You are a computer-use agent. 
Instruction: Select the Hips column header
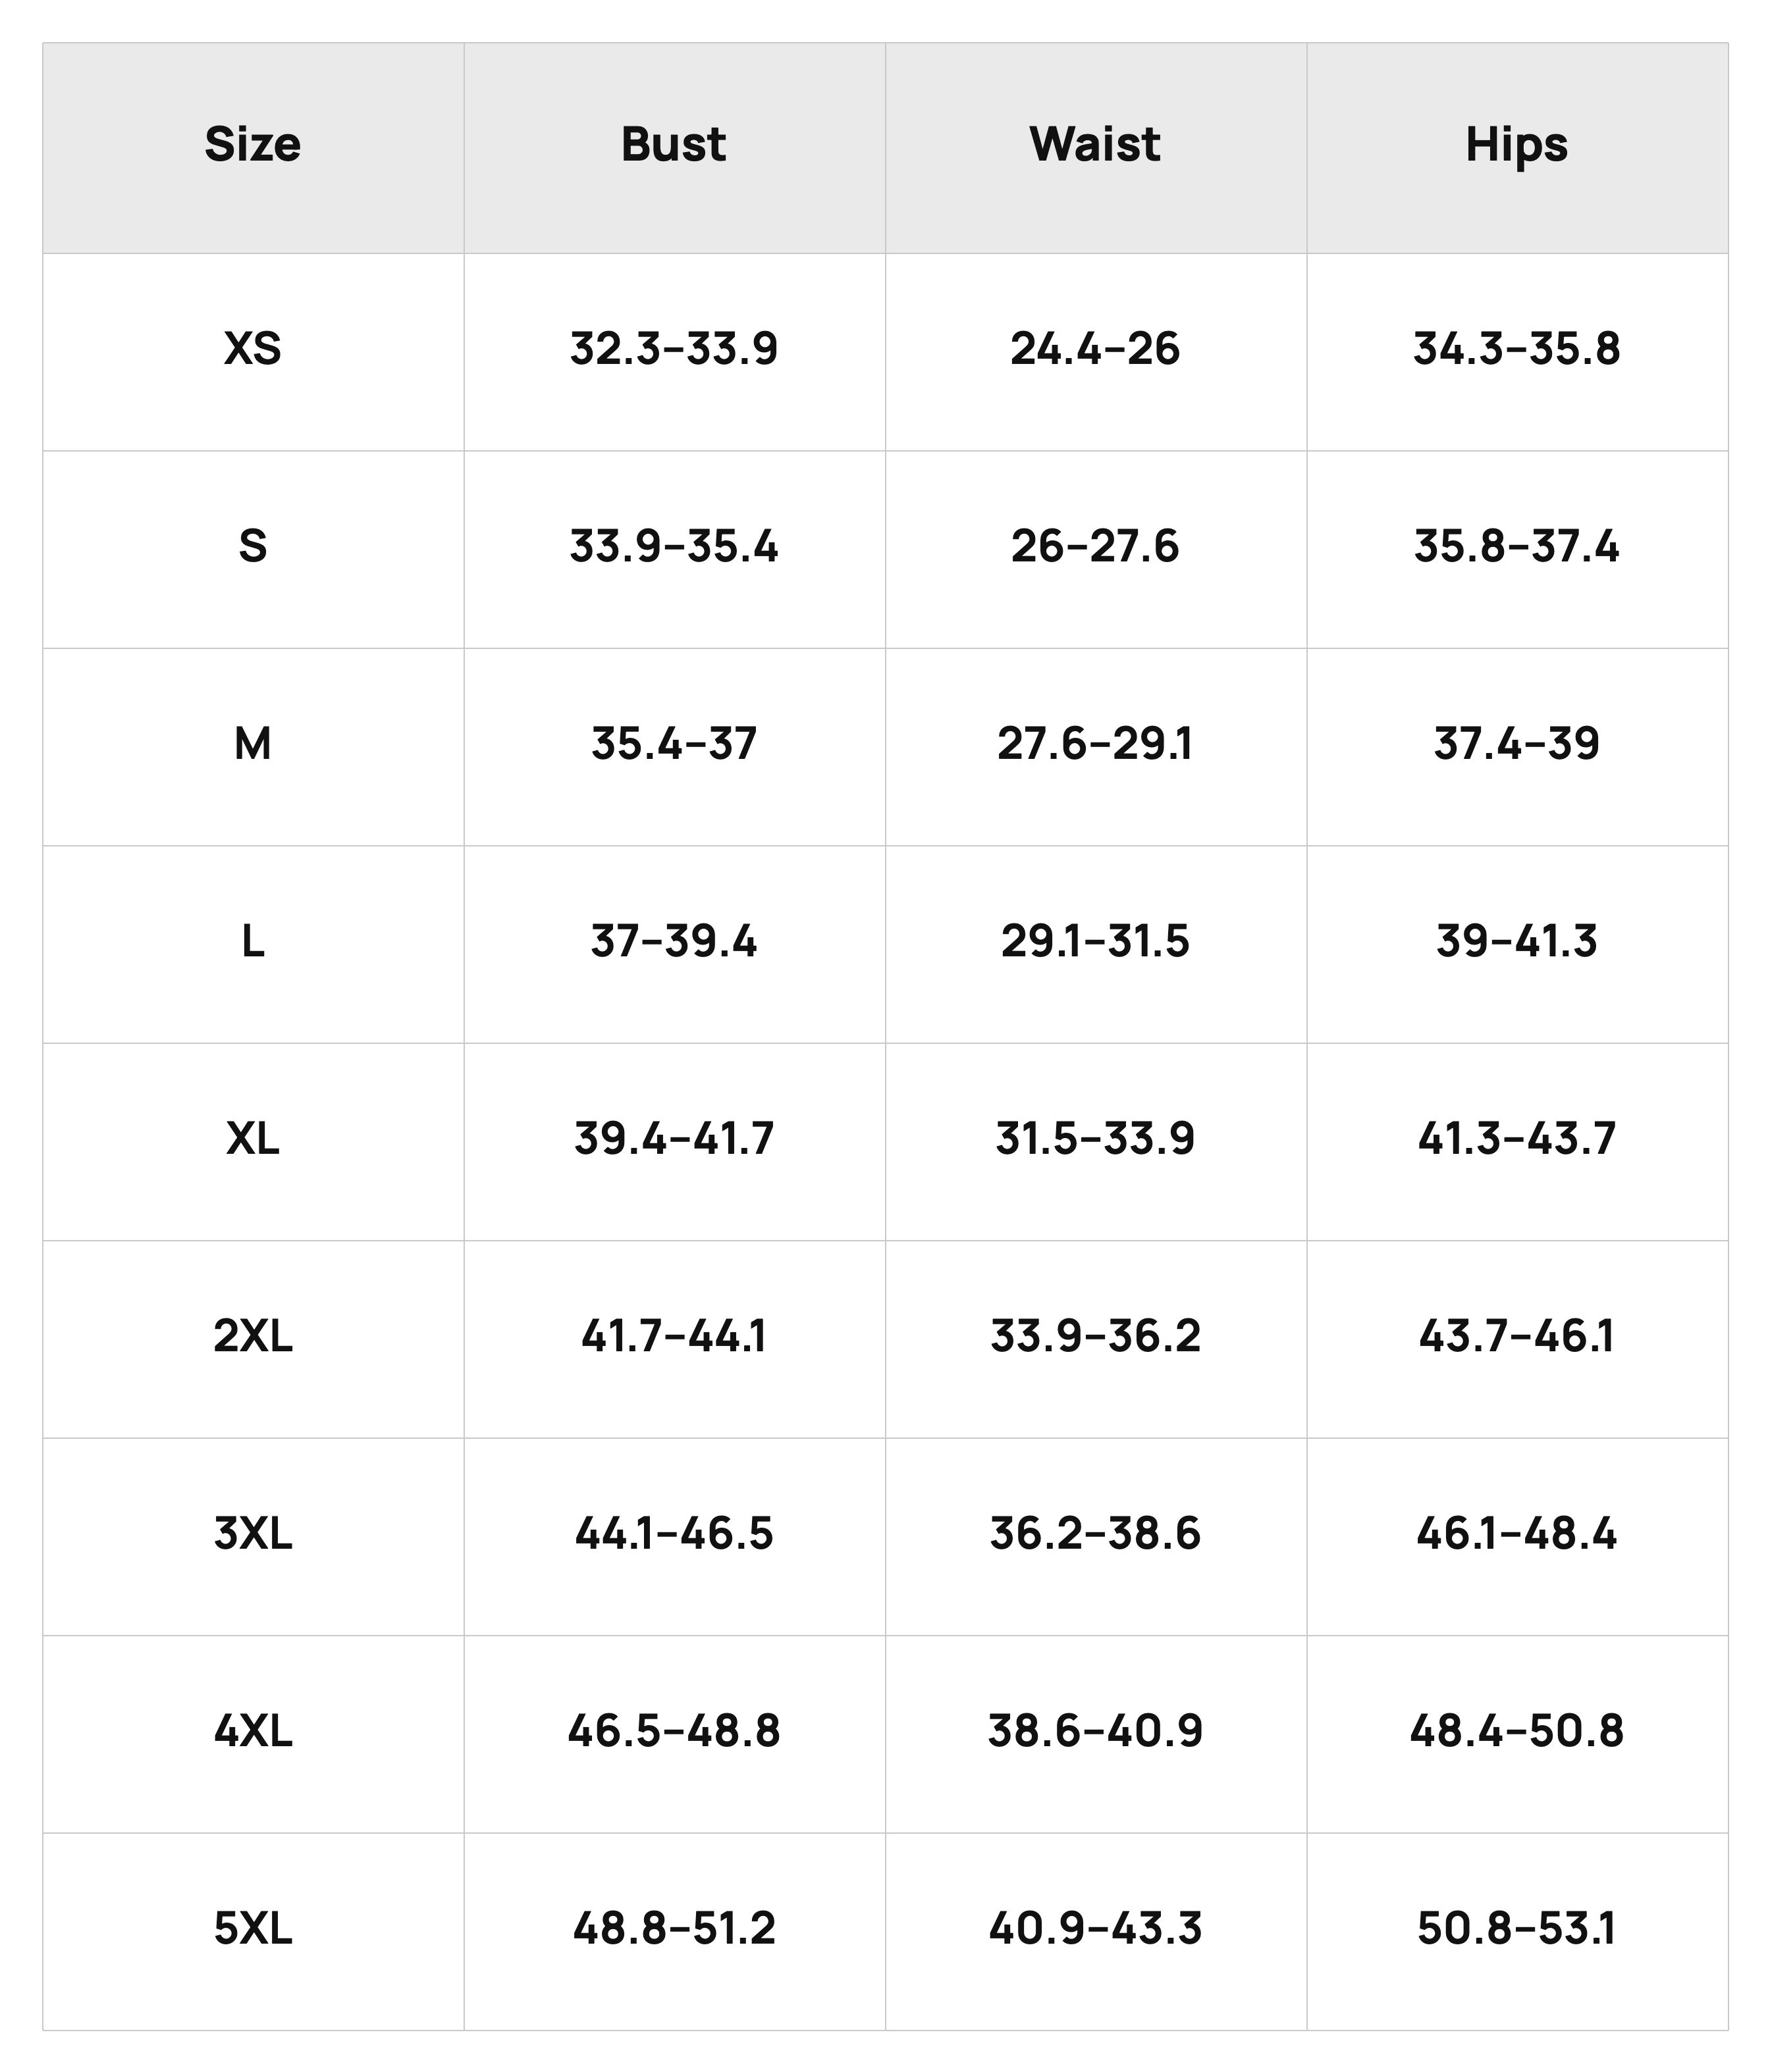point(1516,147)
